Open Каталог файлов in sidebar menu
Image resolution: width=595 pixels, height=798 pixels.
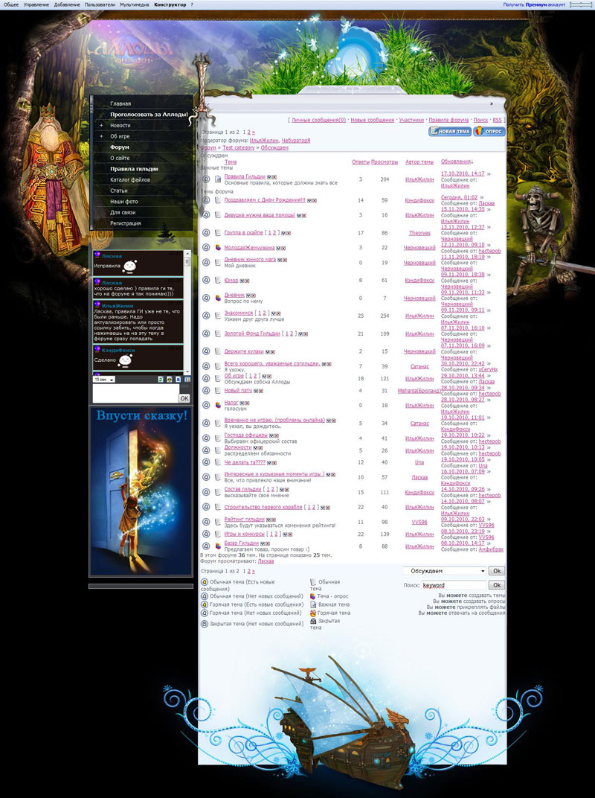(130, 179)
